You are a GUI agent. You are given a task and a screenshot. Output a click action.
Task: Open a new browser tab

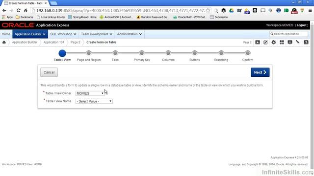53,3
